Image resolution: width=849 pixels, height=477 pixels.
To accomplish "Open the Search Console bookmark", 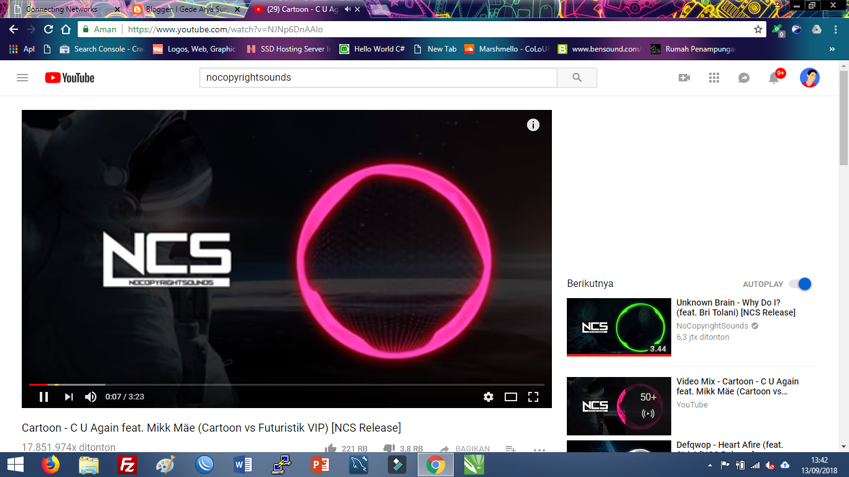I will point(102,49).
